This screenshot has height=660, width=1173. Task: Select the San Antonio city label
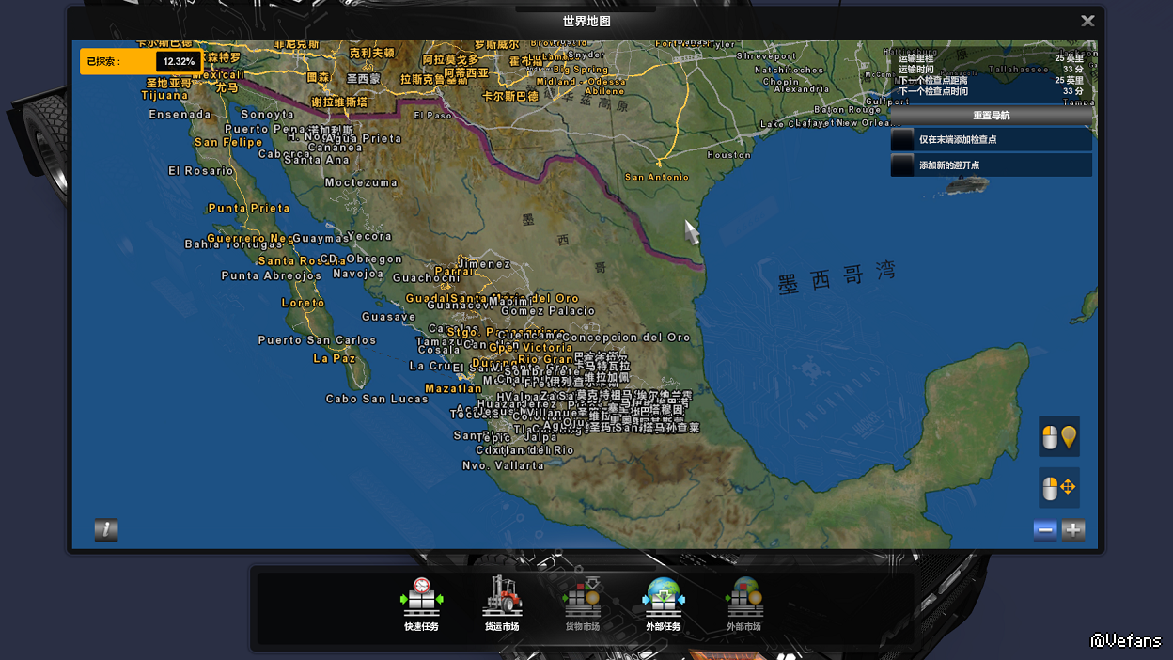pyautogui.click(x=657, y=178)
